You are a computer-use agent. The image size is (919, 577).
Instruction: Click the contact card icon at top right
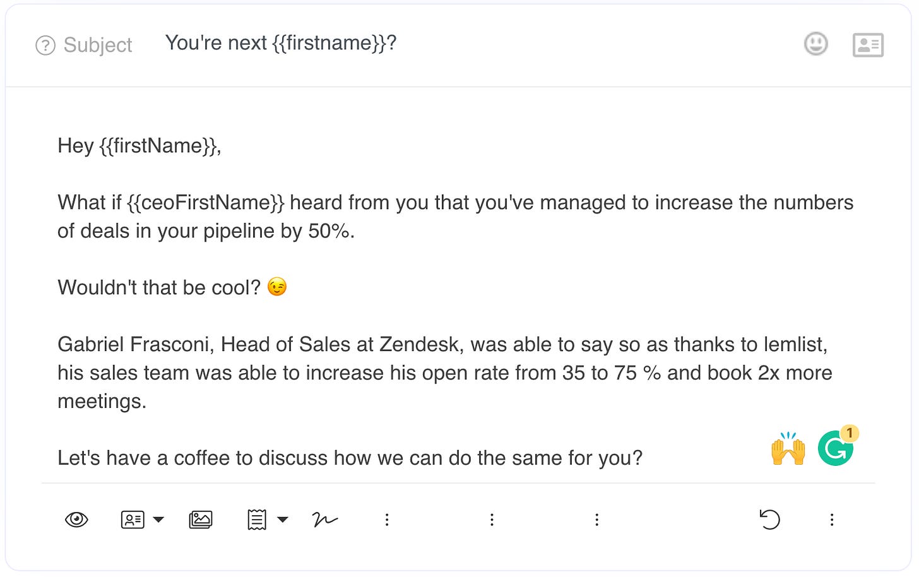pyautogui.click(x=868, y=44)
